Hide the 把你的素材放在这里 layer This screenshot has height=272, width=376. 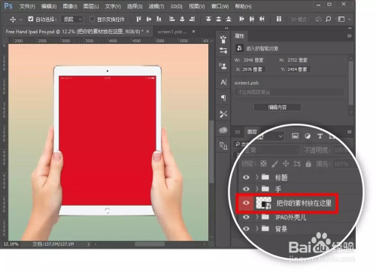tap(246, 203)
